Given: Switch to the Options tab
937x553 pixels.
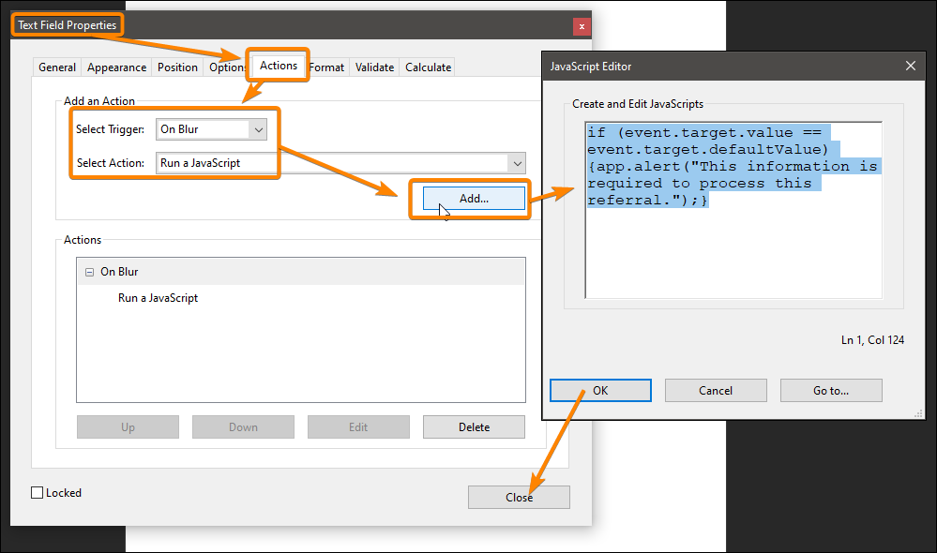Looking at the screenshot, I should (226, 67).
